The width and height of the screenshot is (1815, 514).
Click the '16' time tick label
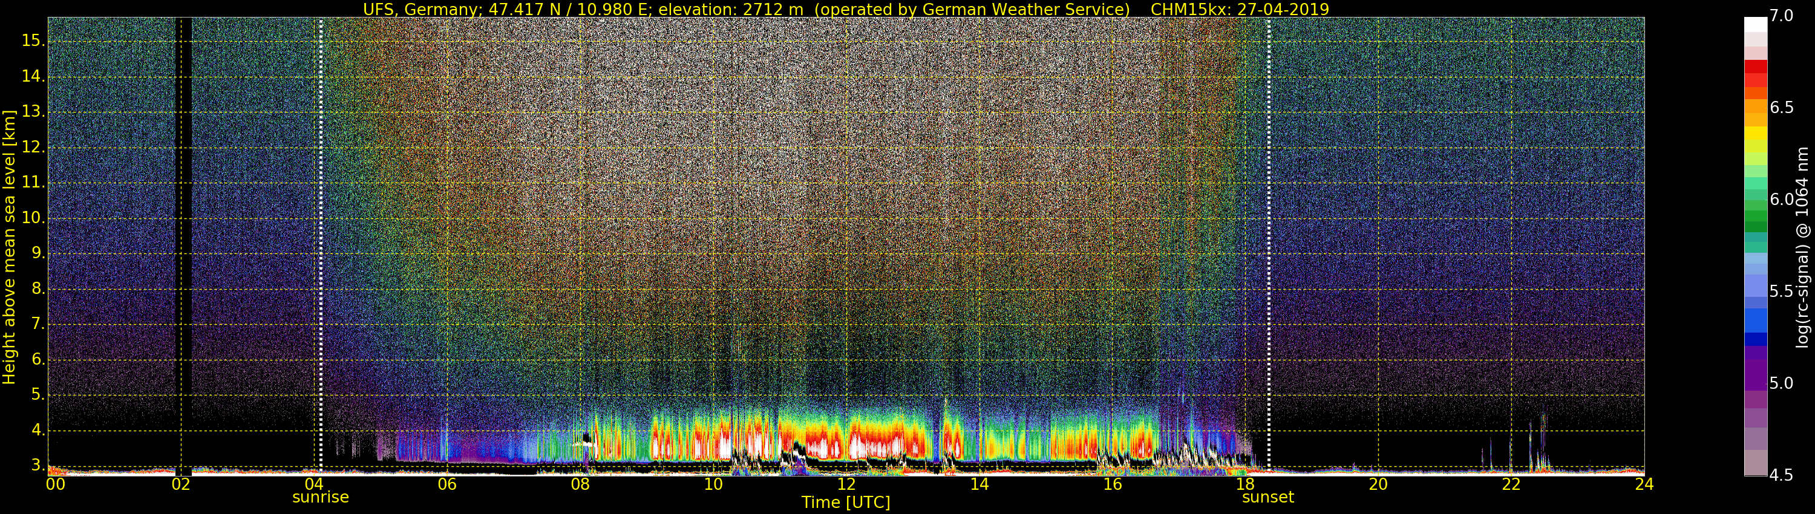pyautogui.click(x=1113, y=484)
